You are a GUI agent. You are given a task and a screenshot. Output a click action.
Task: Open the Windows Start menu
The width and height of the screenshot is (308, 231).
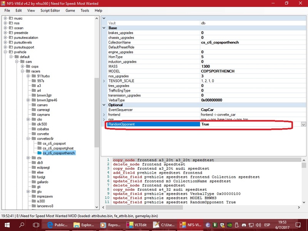coord(7,225)
